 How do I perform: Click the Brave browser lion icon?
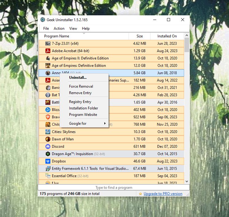click(x=48, y=117)
